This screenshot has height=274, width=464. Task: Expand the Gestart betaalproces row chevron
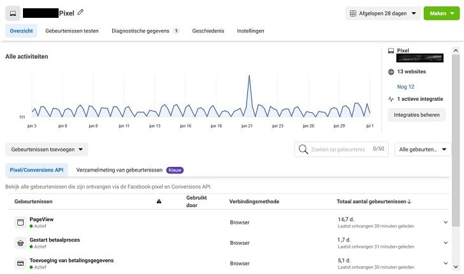(446, 243)
